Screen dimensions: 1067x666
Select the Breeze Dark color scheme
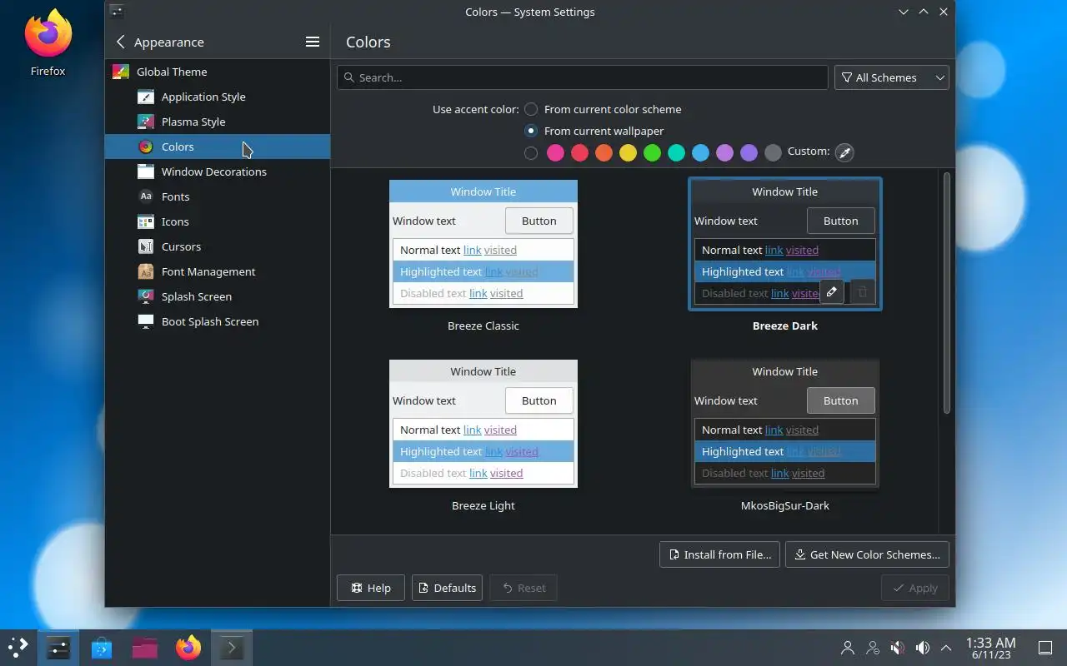(785, 244)
